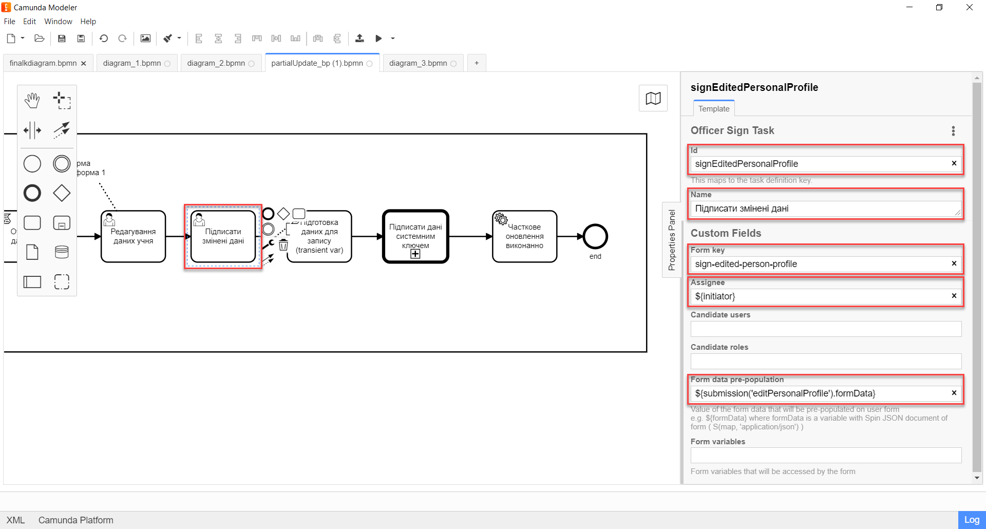Clear Form data pre-population field
This screenshot has width=986, height=529.
954,393
